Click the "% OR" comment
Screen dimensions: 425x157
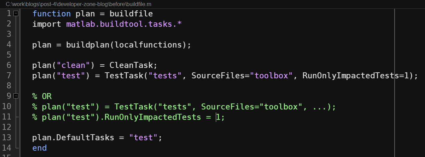click(42, 96)
